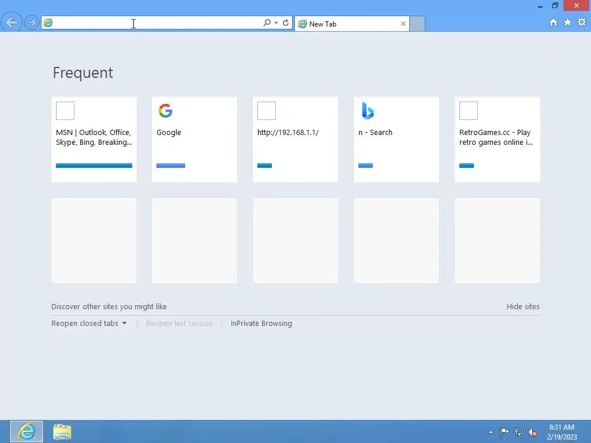Close the New Tab tab
591x443 pixels.
[403, 24]
